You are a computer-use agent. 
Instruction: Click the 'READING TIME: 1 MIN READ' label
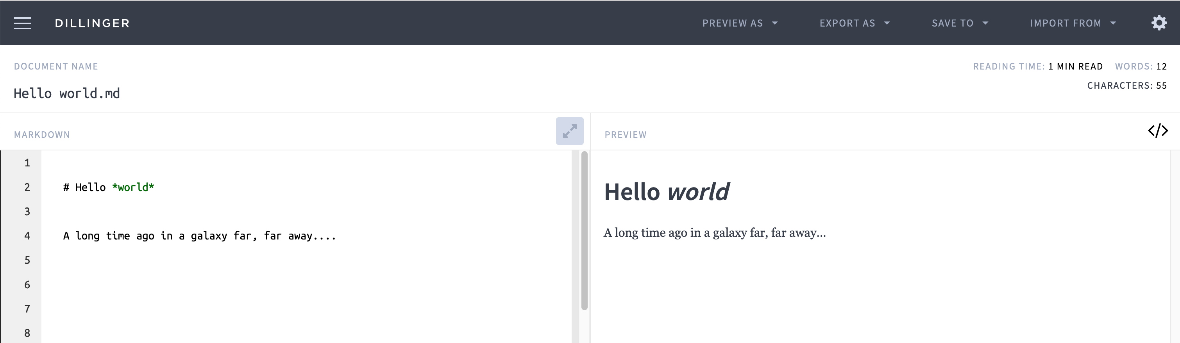tap(1037, 66)
